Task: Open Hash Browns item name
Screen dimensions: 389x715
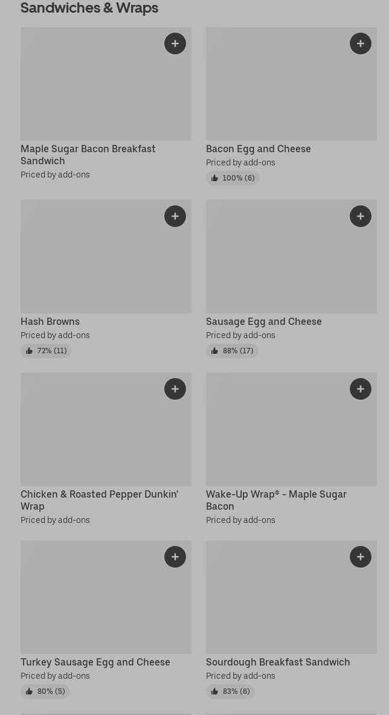Action: pos(50,321)
